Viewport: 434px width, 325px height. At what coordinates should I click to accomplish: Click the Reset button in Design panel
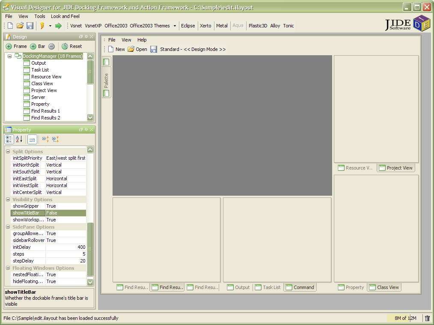(x=71, y=46)
